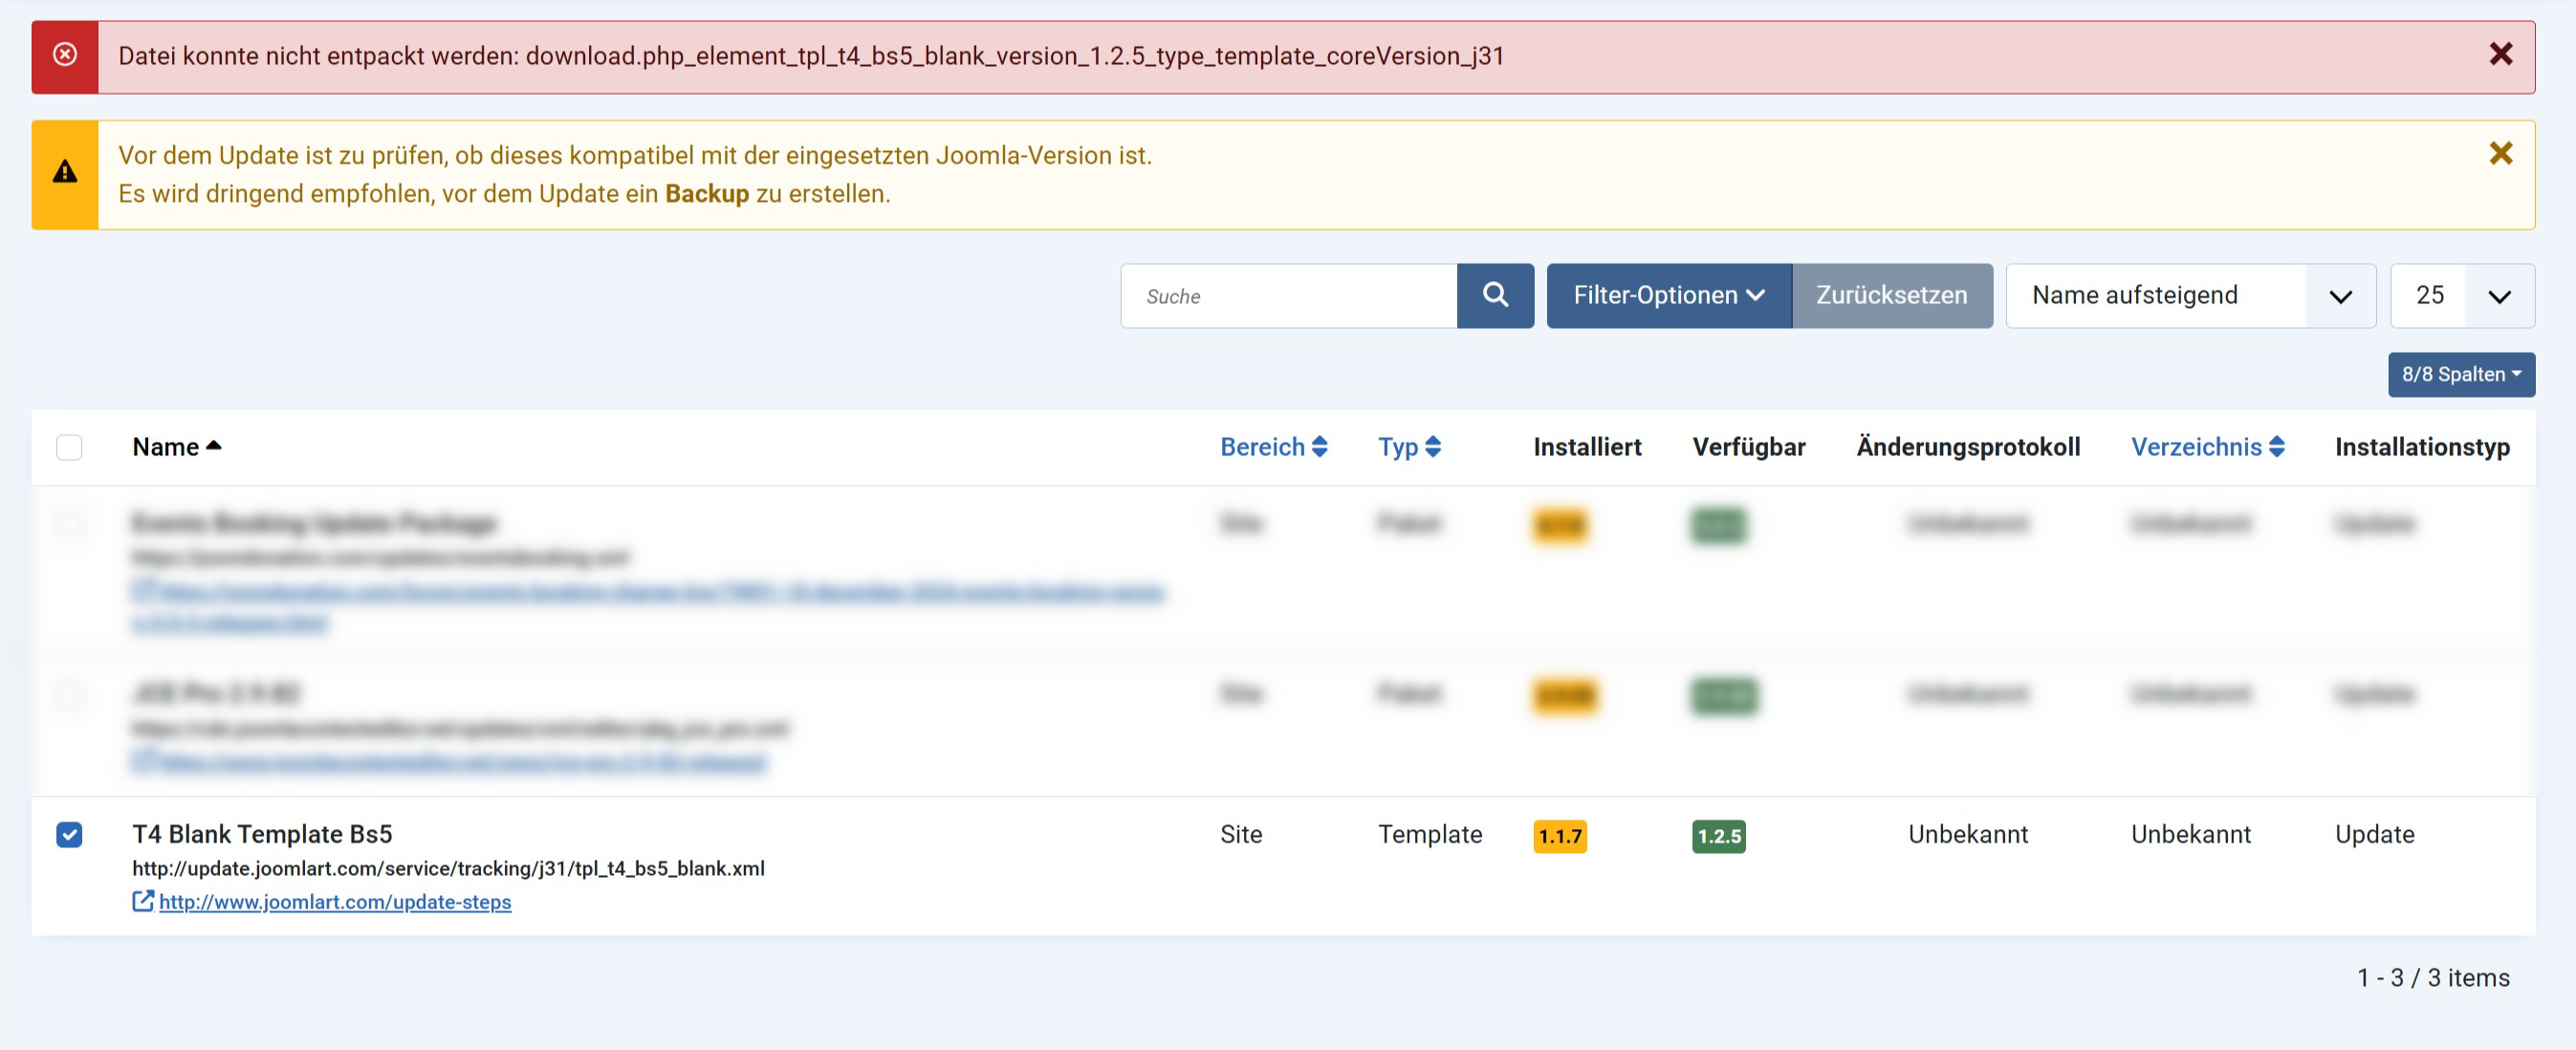Open the Name aufsteigend sort dropdown
Screen dimensions: 2576x1050
tap(2189, 295)
